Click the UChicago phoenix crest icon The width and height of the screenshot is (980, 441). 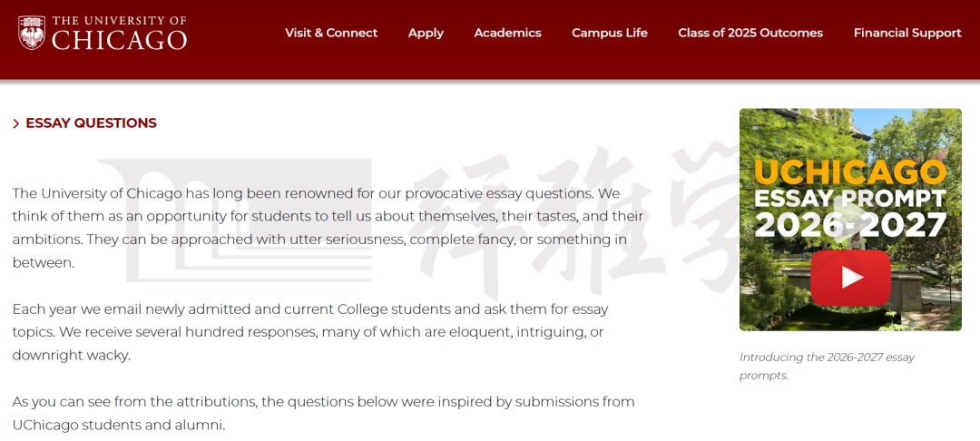pyautogui.click(x=32, y=33)
